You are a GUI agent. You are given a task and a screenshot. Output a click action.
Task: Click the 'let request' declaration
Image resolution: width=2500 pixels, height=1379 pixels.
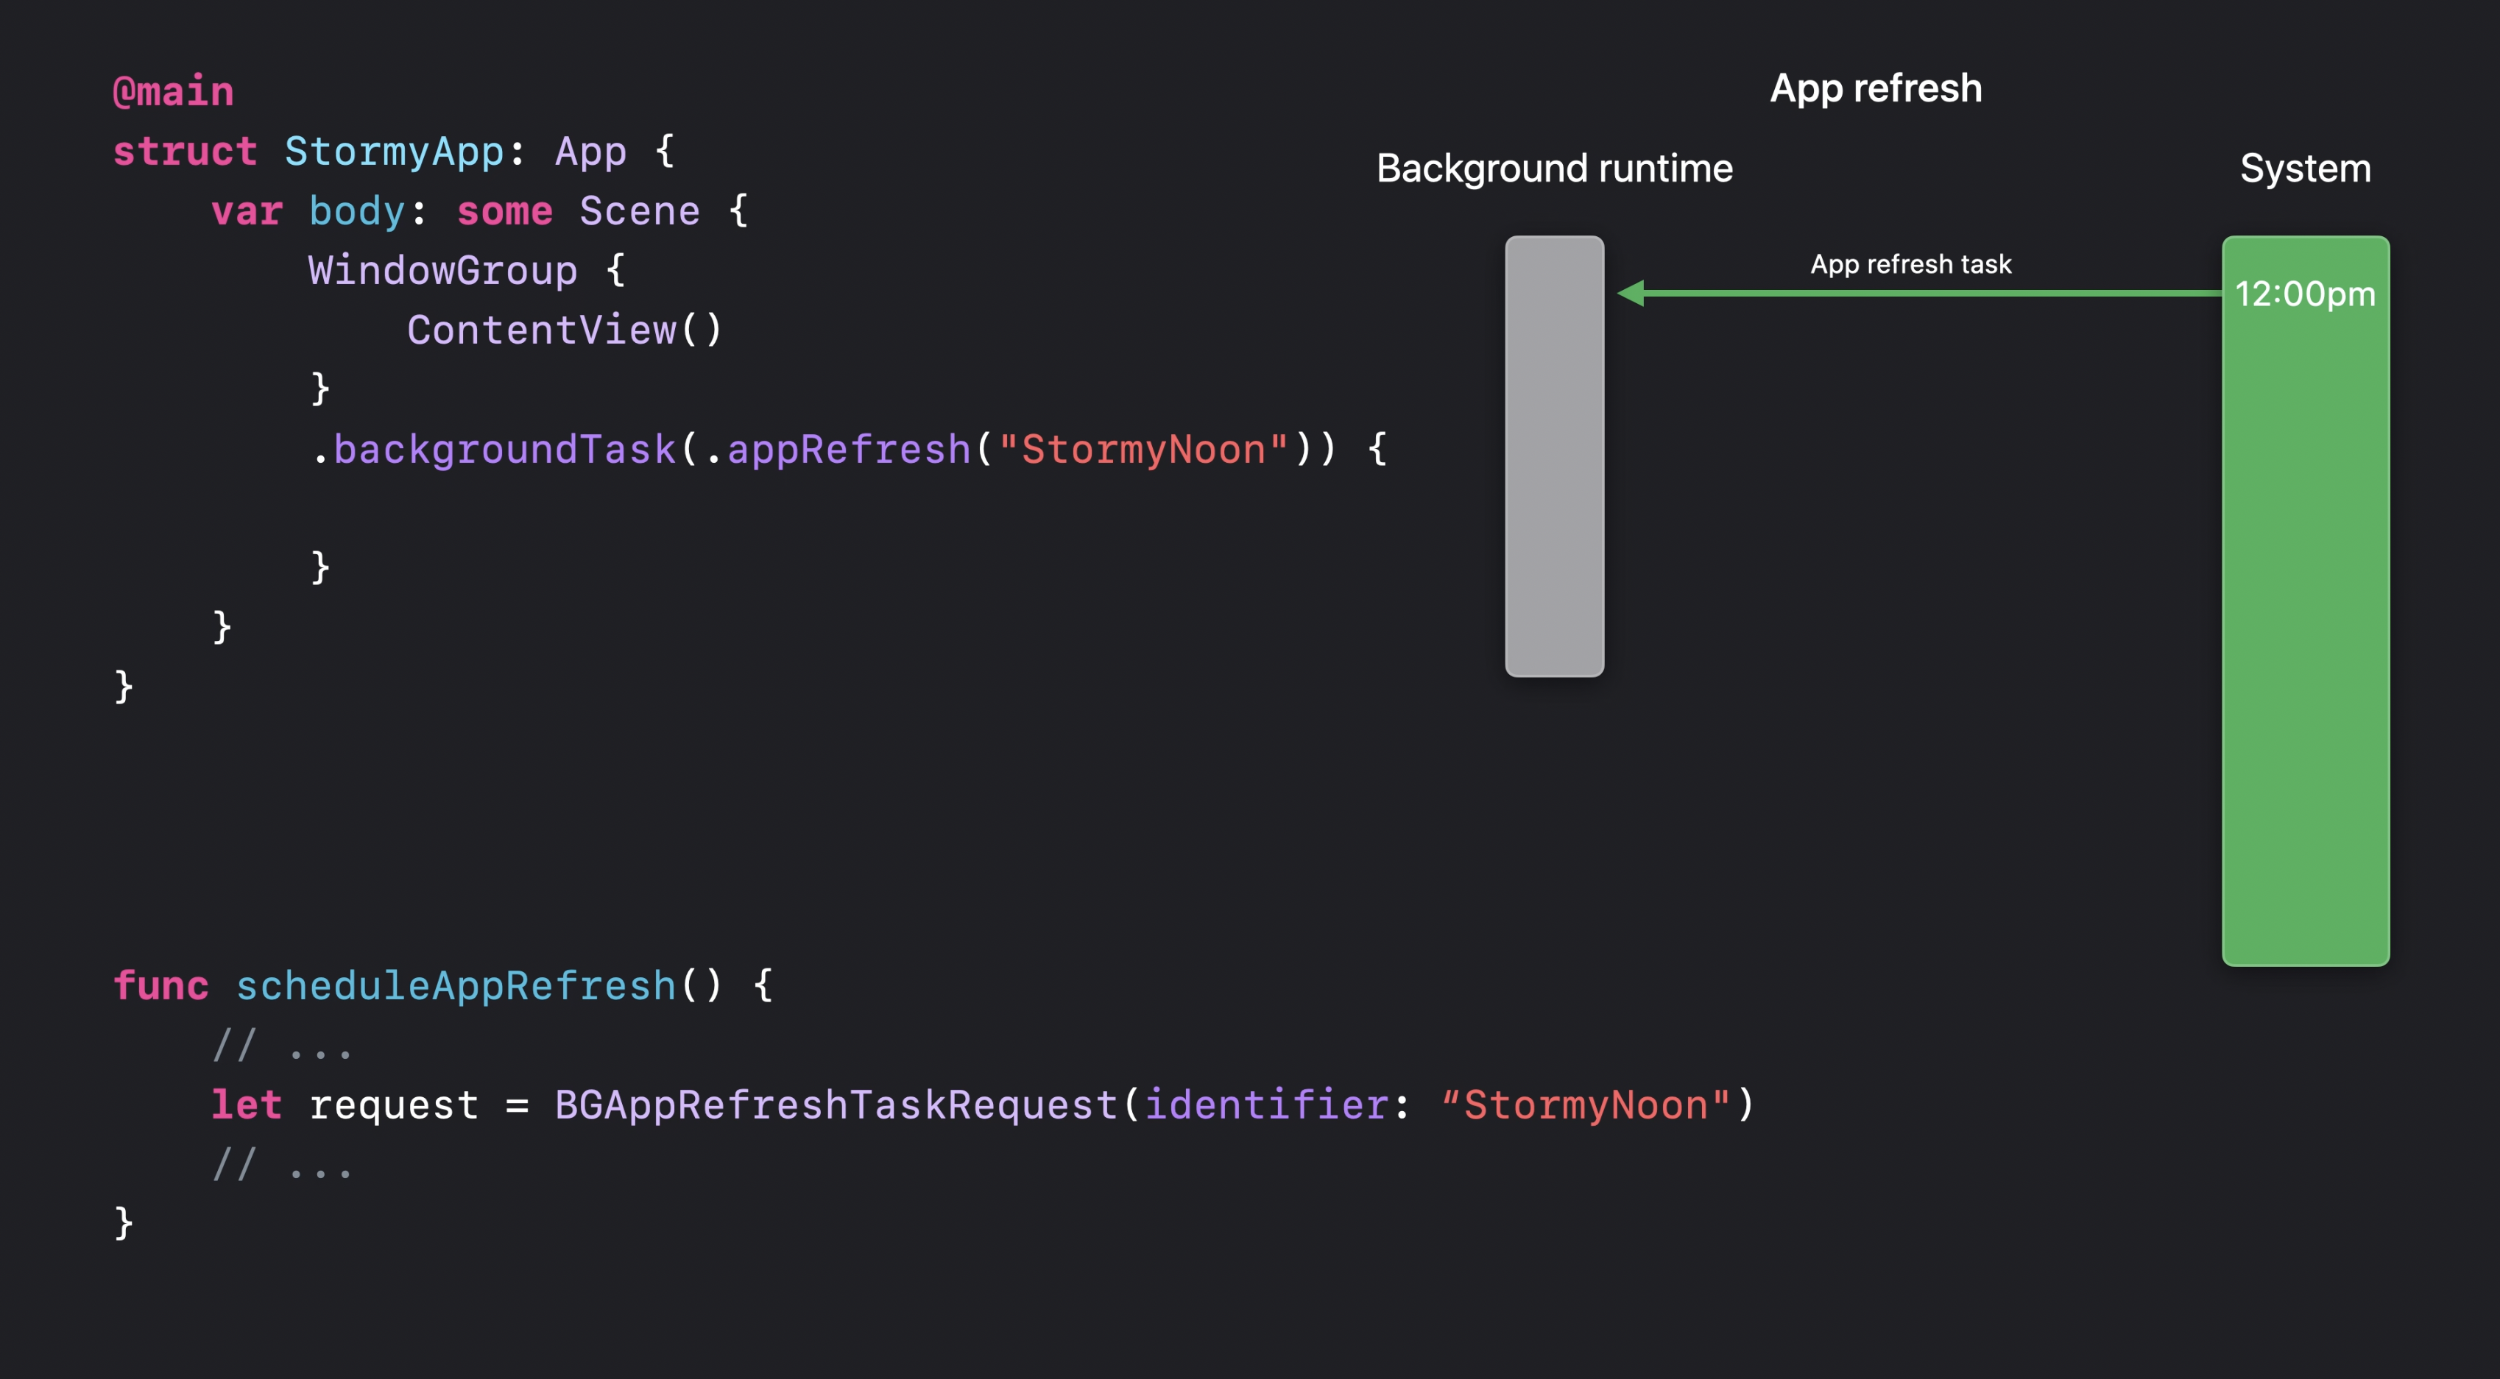tap(345, 1105)
